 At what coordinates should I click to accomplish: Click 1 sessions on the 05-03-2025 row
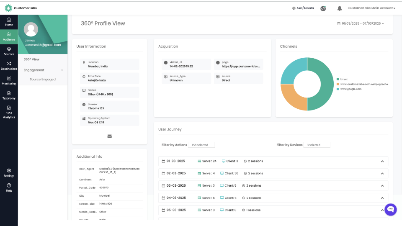253,210
